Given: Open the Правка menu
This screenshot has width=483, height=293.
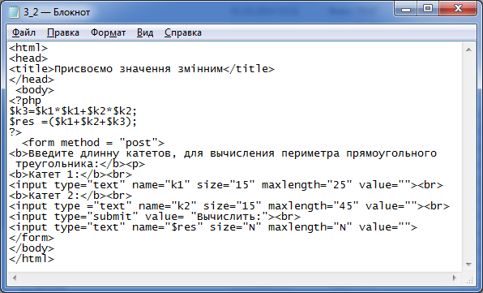Looking at the screenshot, I should (x=63, y=32).
